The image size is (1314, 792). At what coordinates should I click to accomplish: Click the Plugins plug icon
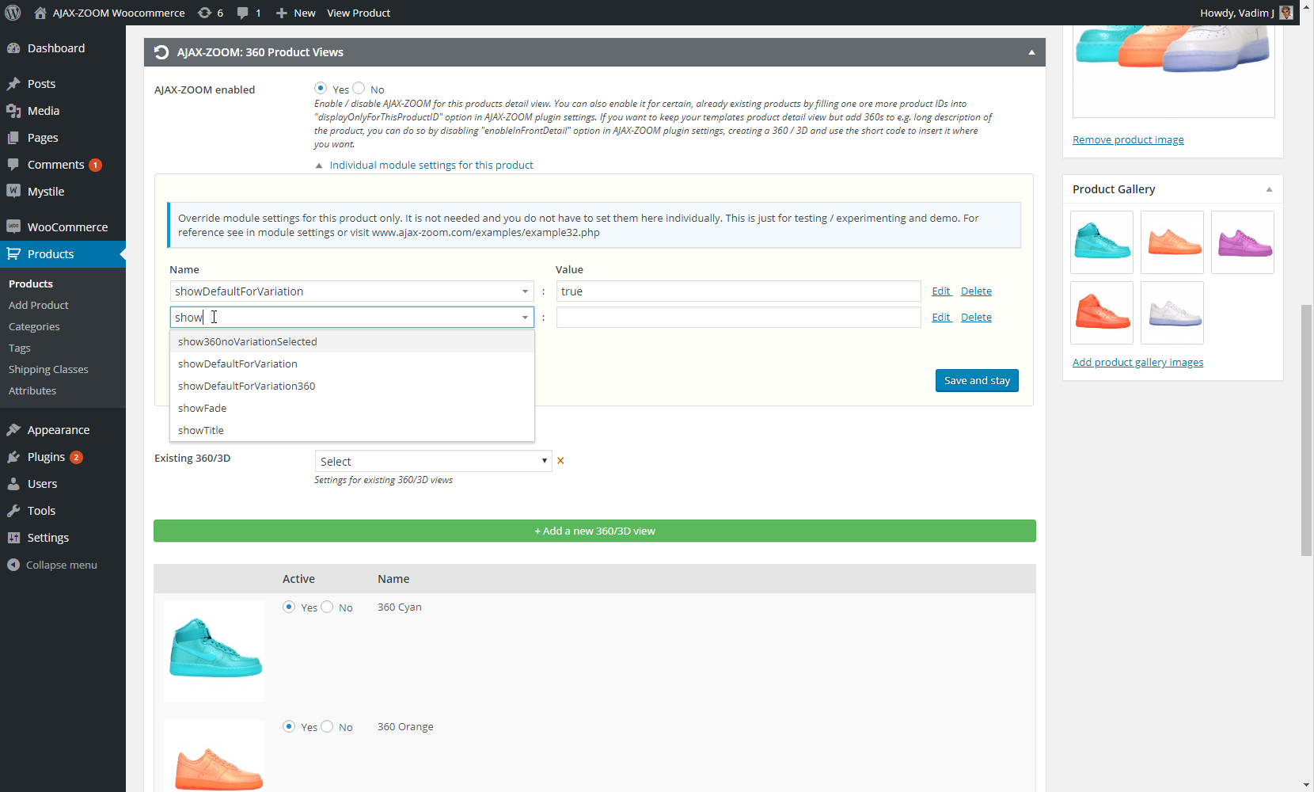tap(13, 457)
